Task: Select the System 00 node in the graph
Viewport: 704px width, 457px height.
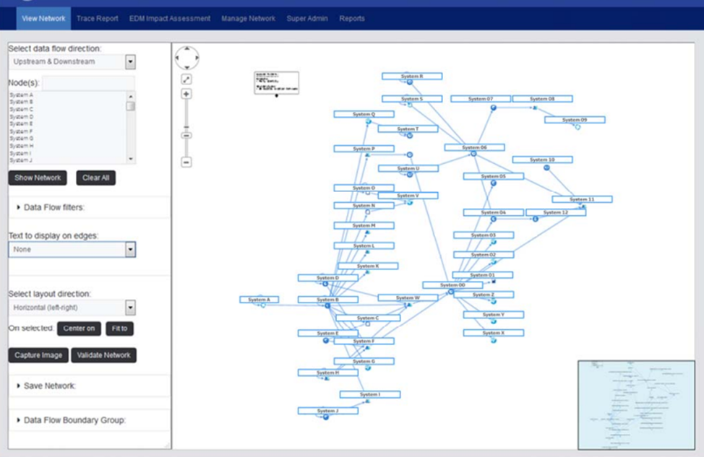Action: [x=452, y=285]
